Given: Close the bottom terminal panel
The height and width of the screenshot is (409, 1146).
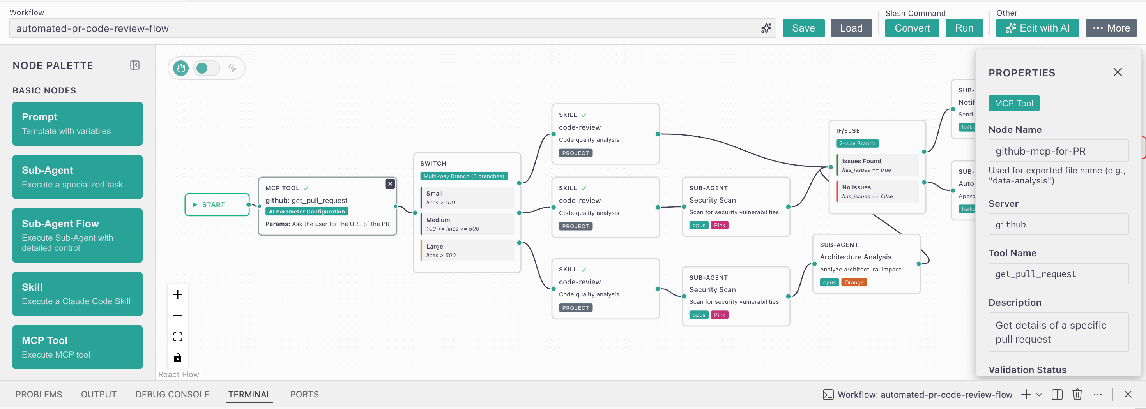Looking at the screenshot, I should tap(1128, 394).
